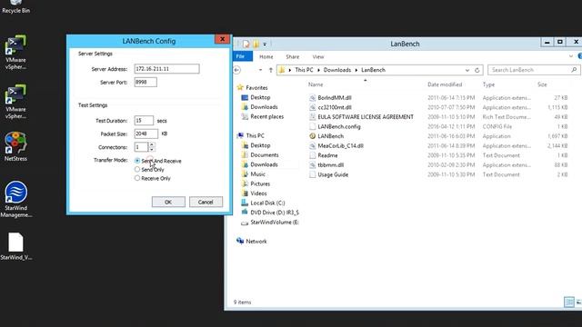Open the VMware vSphere desktop shortcut icon at top

coord(15,45)
